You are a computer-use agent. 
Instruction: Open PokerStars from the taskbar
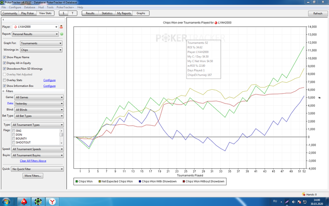(24, 201)
